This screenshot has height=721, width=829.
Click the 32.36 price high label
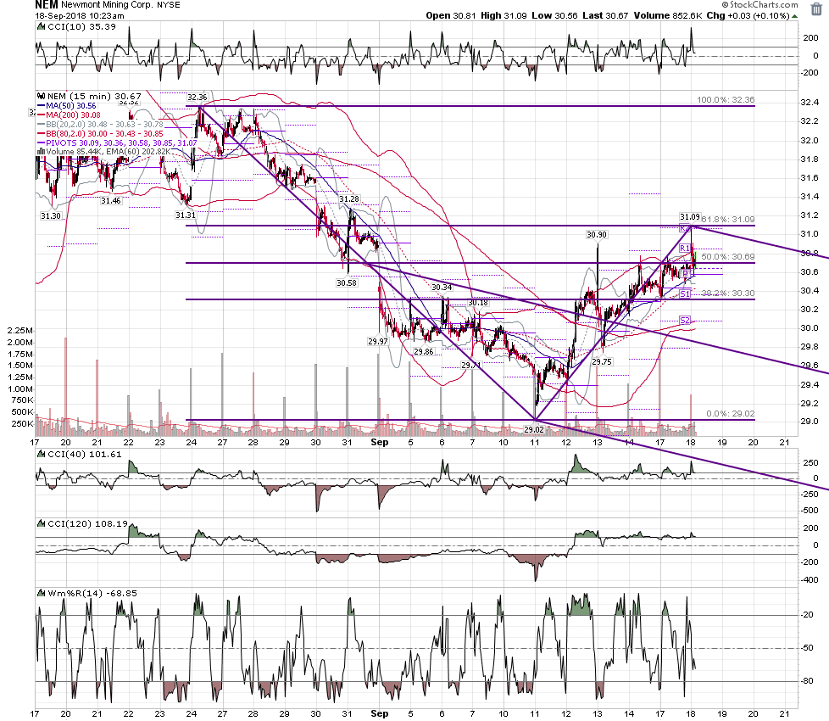(198, 98)
